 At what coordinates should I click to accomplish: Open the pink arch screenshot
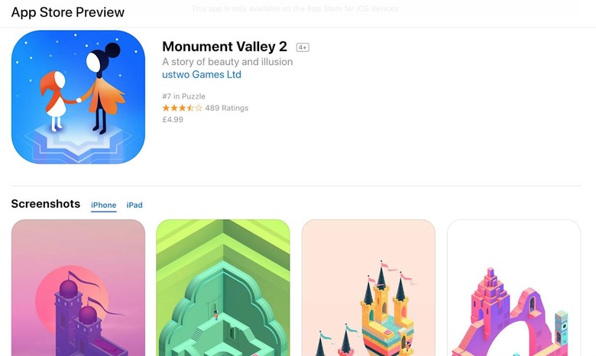coord(514,287)
